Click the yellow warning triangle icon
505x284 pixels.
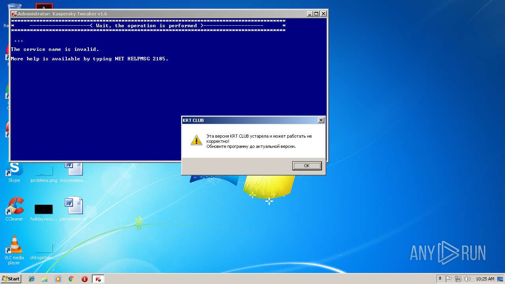pos(196,140)
